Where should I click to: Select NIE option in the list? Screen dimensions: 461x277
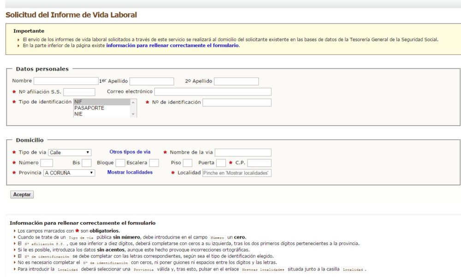tap(101, 114)
